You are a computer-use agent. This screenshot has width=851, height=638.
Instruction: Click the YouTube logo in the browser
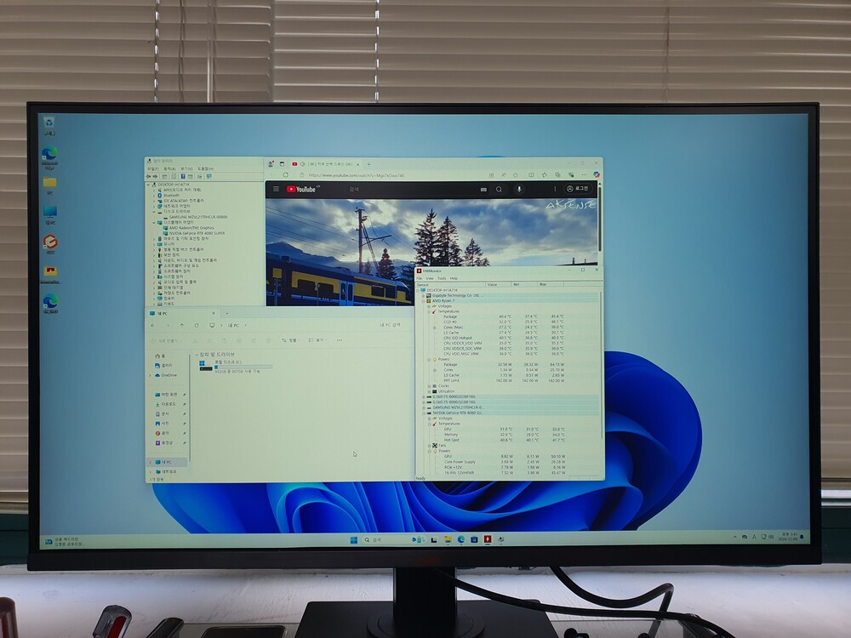[x=303, y=190]
